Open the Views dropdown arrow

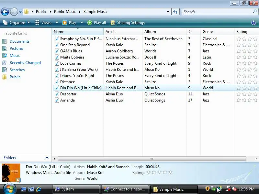(x=57, y=23)
